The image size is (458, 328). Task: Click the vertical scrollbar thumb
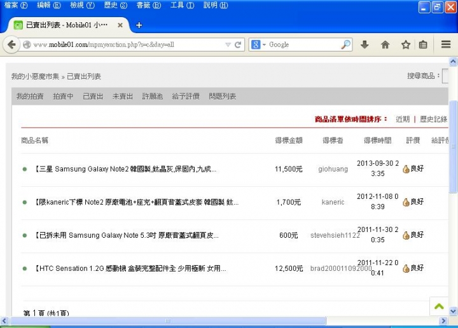(453, 146)
